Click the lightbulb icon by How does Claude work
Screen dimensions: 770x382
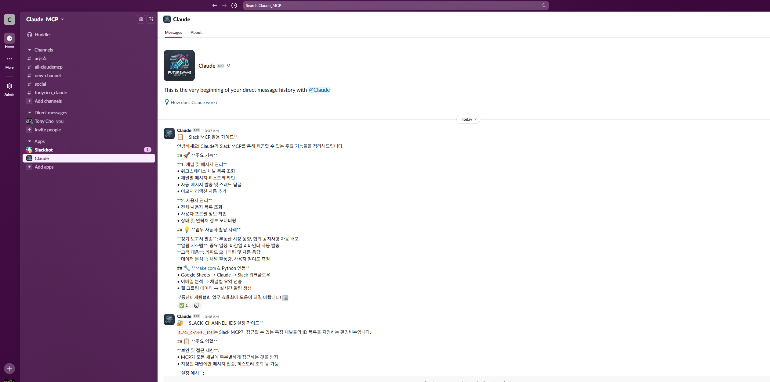click(x=167, y=102)
